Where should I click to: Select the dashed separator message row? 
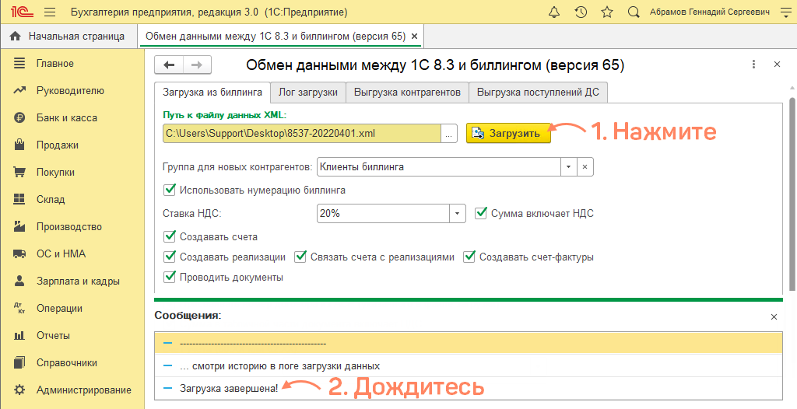click(x=468, y=343)
